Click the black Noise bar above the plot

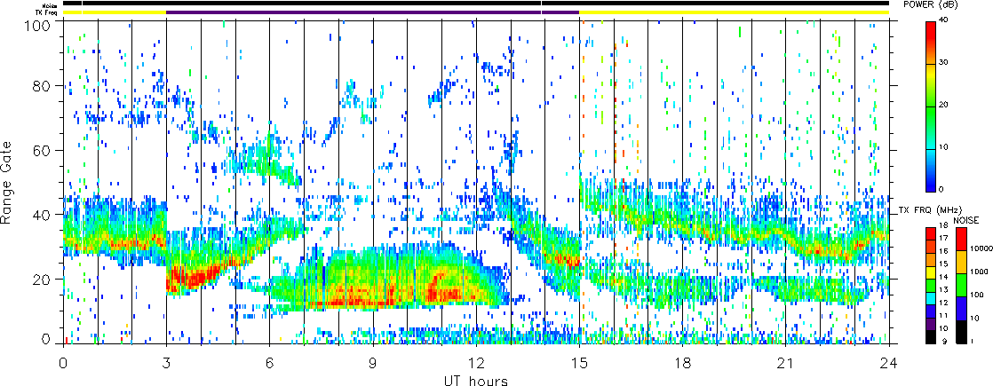[x=476, y=4]
